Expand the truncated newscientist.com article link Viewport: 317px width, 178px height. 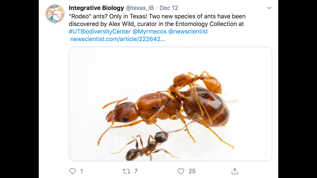pos(117,39)
